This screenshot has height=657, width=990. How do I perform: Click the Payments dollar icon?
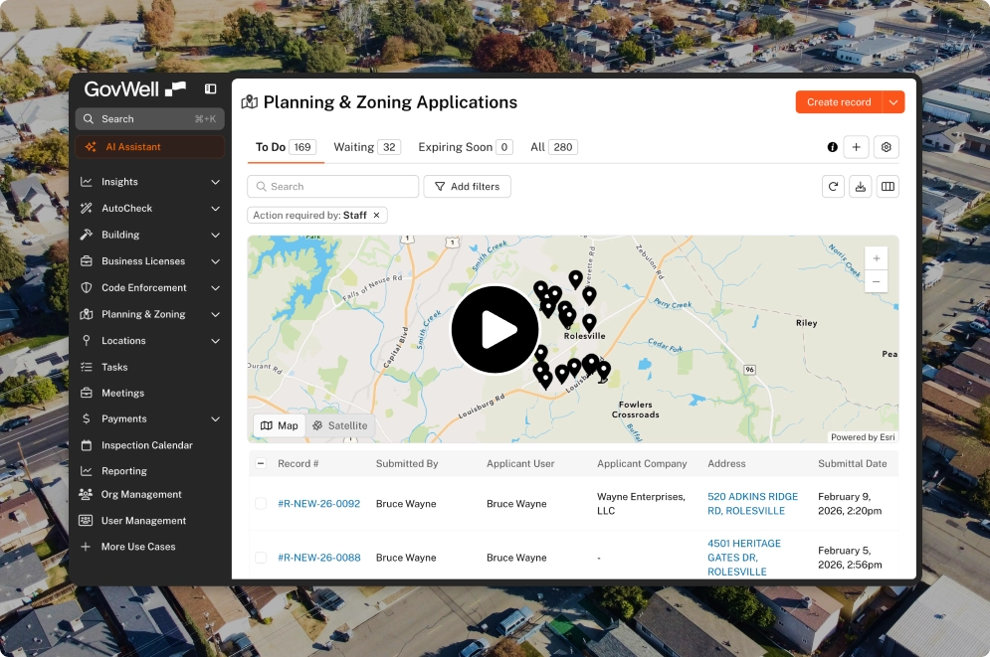tap(87, 418)
